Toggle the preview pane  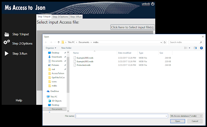coord(195,48)
